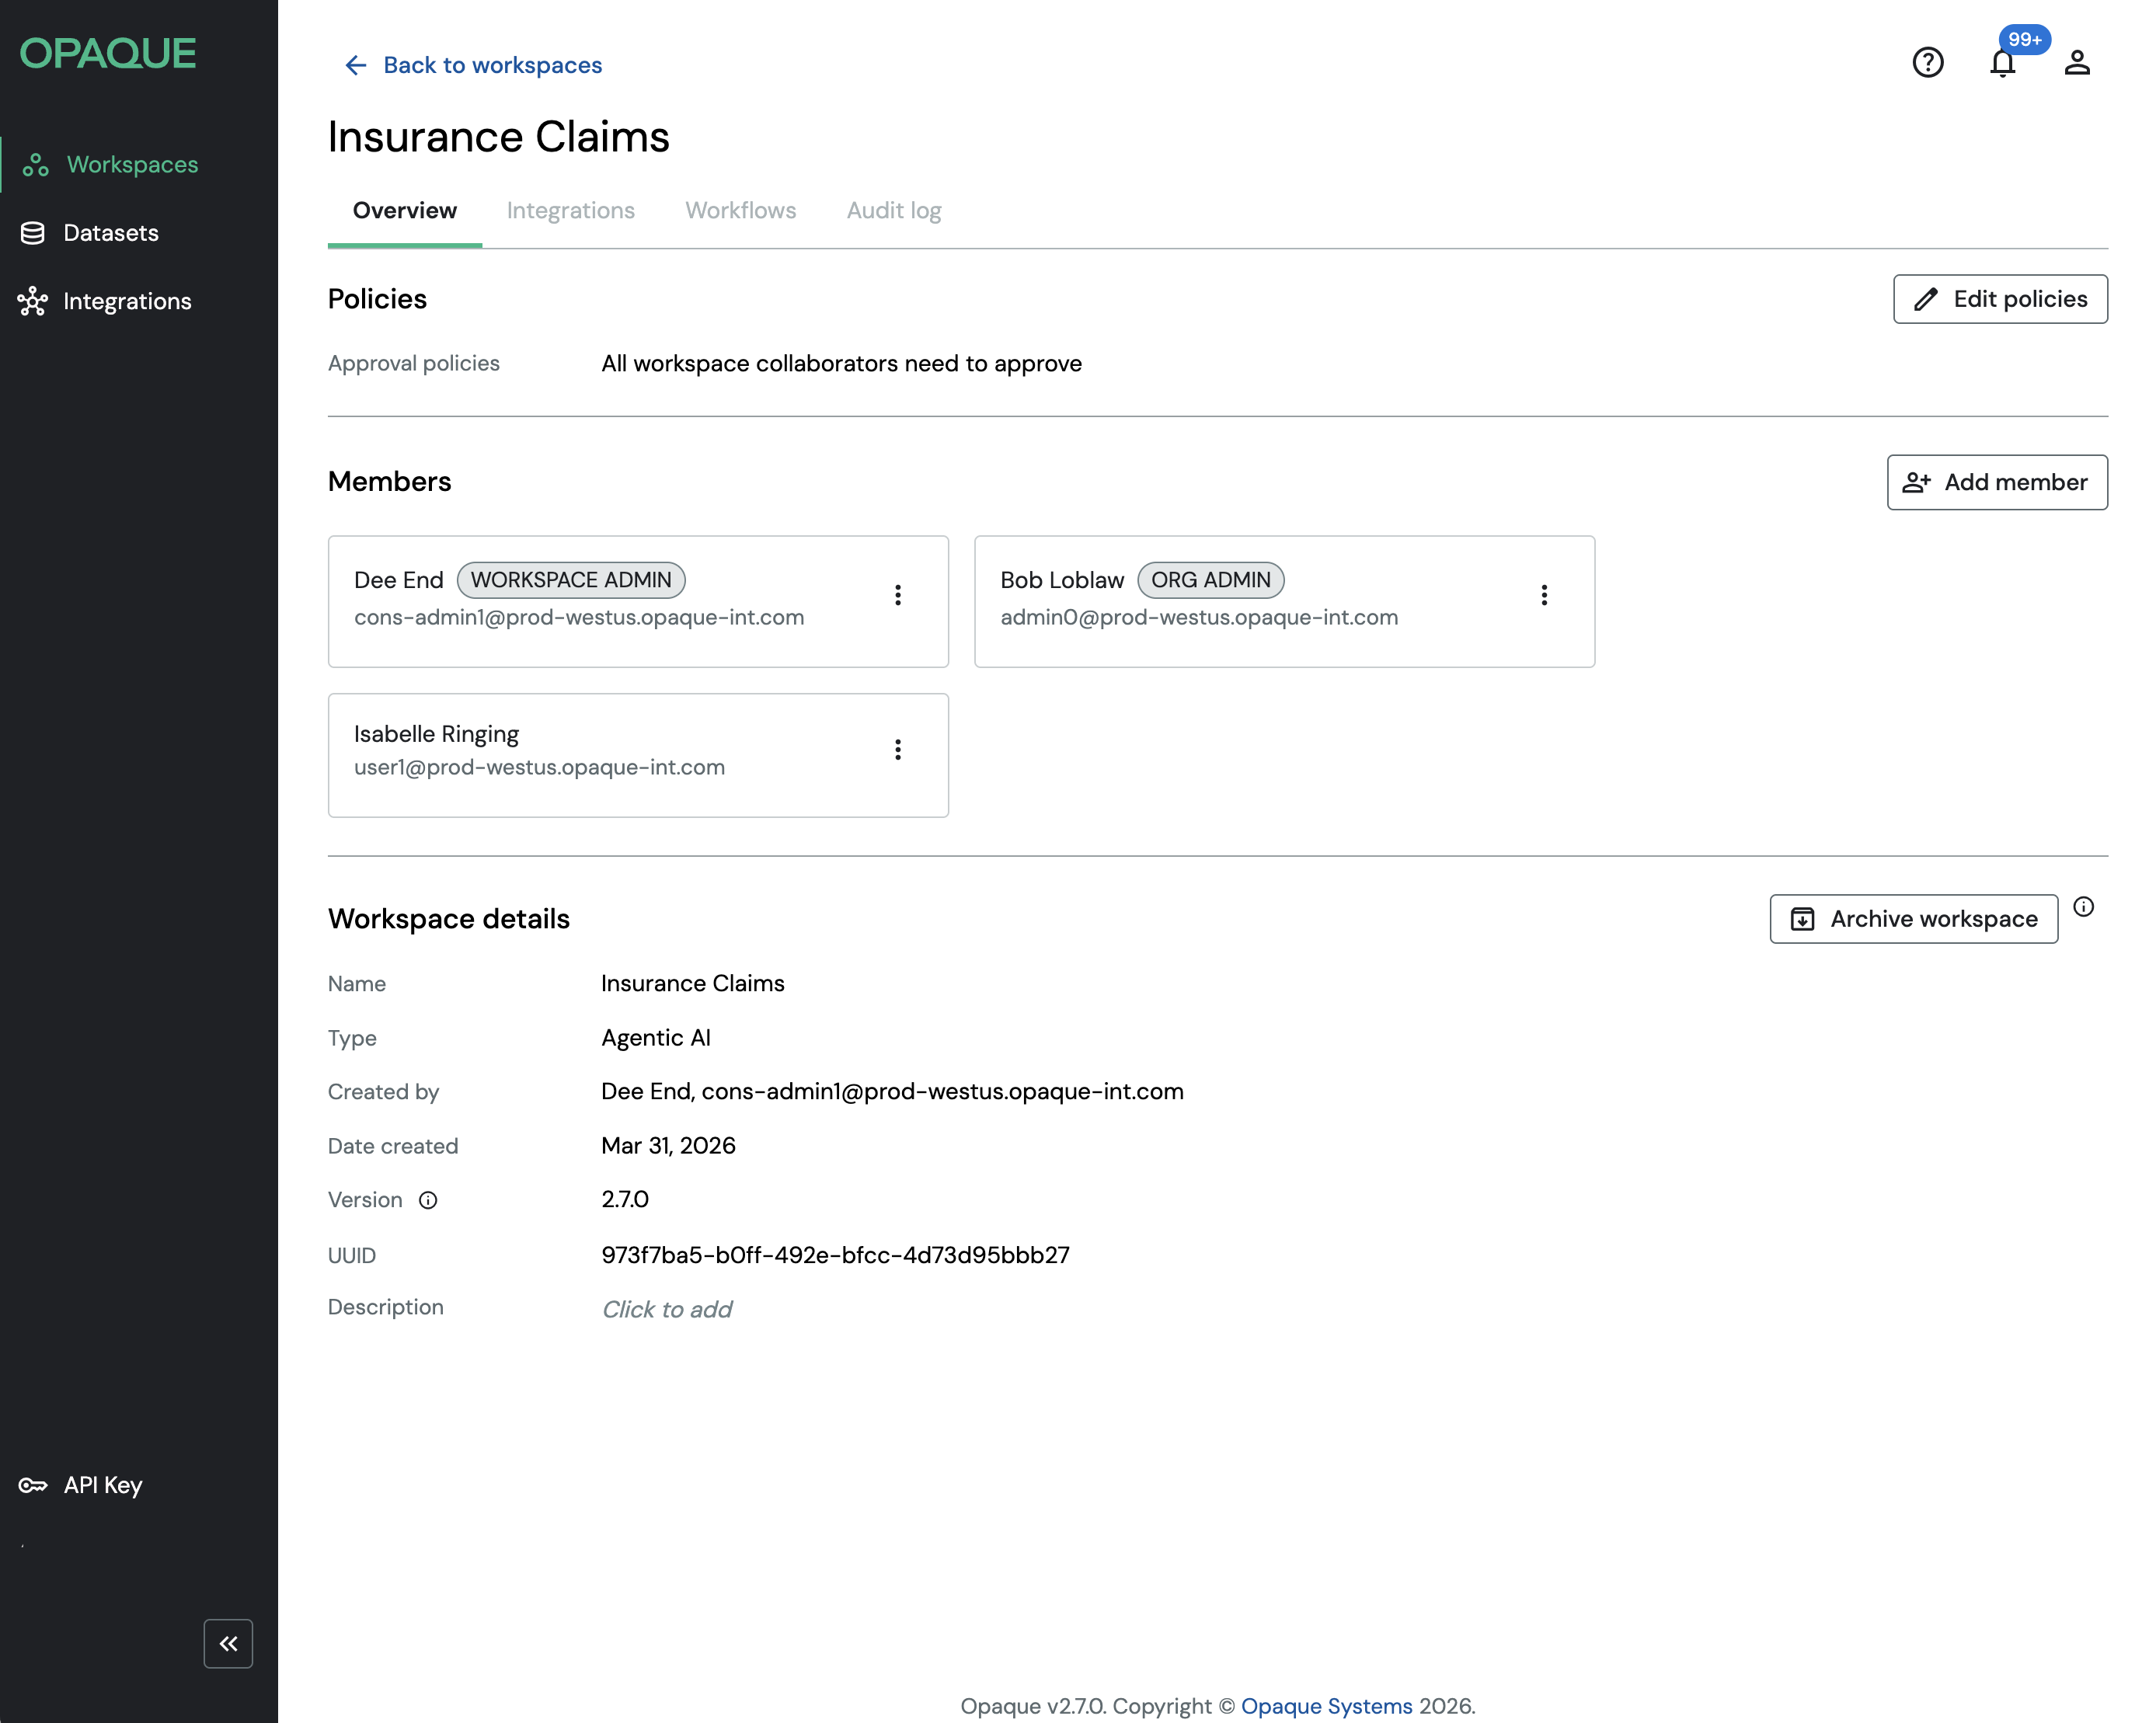2156x1723 pixels.
Task: Click info icon beside Archive workspace
Action: tap(2083, 906)
